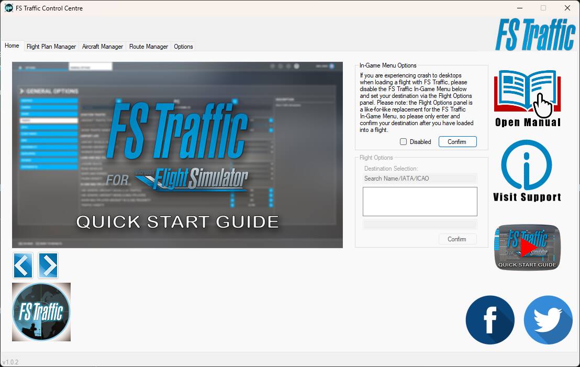Click the next slide arrow
Screen dimensions: 580x367
[x=48, y=265]
